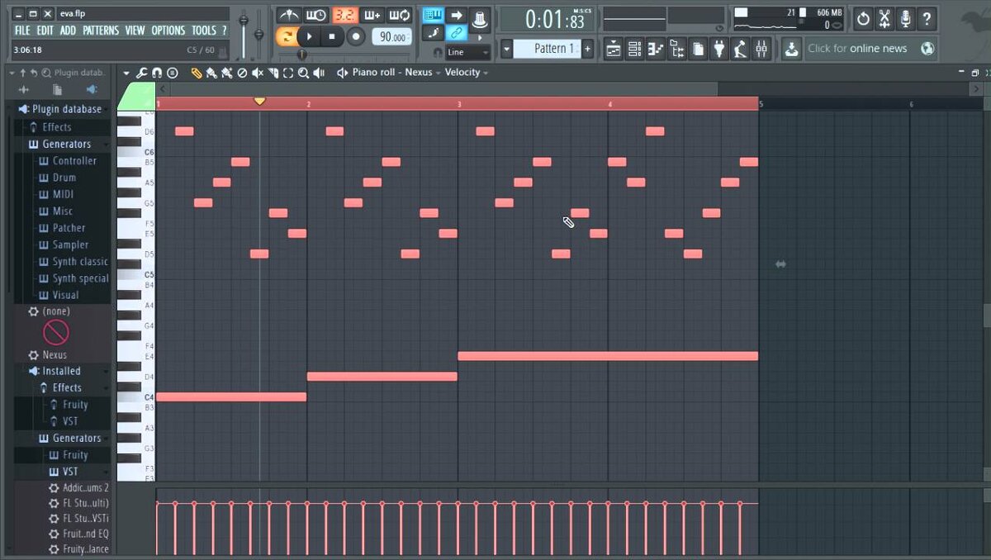Toggle the Link/multilink to controllers button
The height and width of the screenshot is (560, 991).
click(x=457, y=33)
